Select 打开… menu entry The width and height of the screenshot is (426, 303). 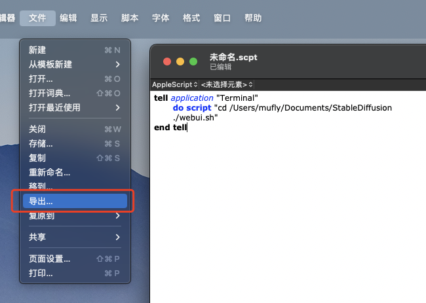(x=75, y=79)
